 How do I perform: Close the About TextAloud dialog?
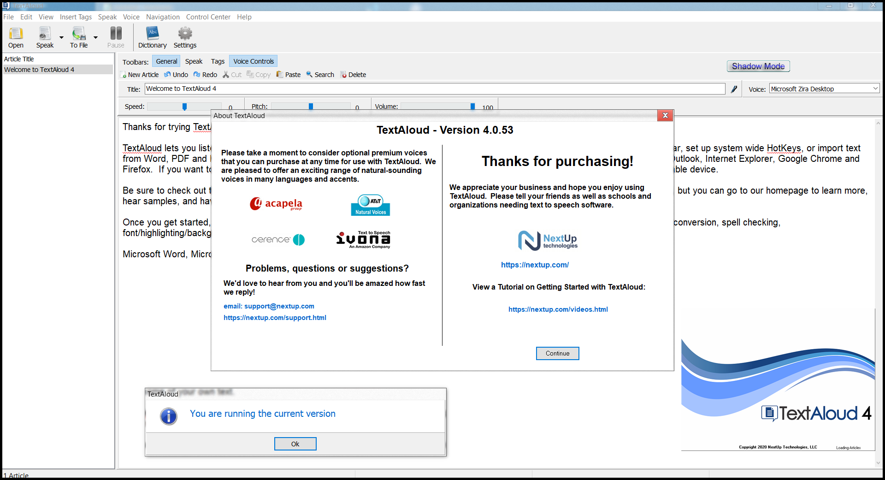coord(665,115)
